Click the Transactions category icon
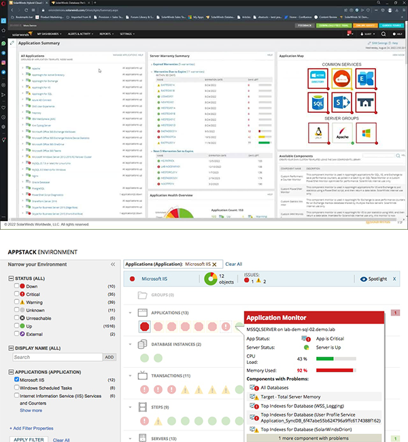Image resolution: width=408 pixels, height=442 pixels. (142, 375)
